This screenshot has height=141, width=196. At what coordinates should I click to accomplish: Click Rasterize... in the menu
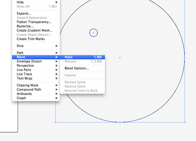coord(25,26)
